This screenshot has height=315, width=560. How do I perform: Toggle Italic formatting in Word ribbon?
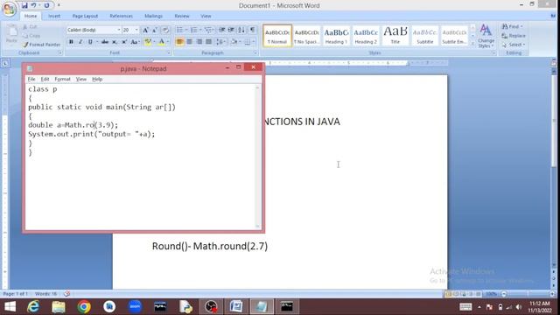80,42
